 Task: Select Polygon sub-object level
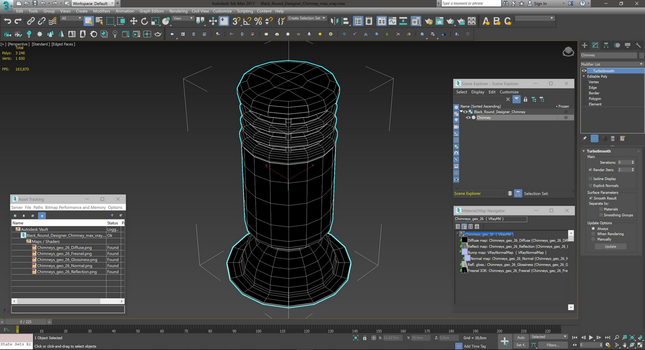pyautogui.click(x=595, y=99)
